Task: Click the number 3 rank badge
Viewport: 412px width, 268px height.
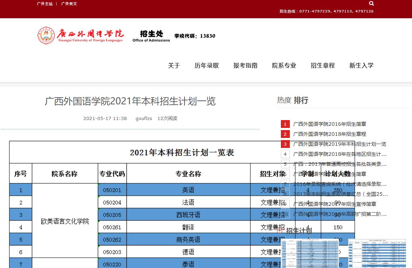Action: click(x=285, y=144)
